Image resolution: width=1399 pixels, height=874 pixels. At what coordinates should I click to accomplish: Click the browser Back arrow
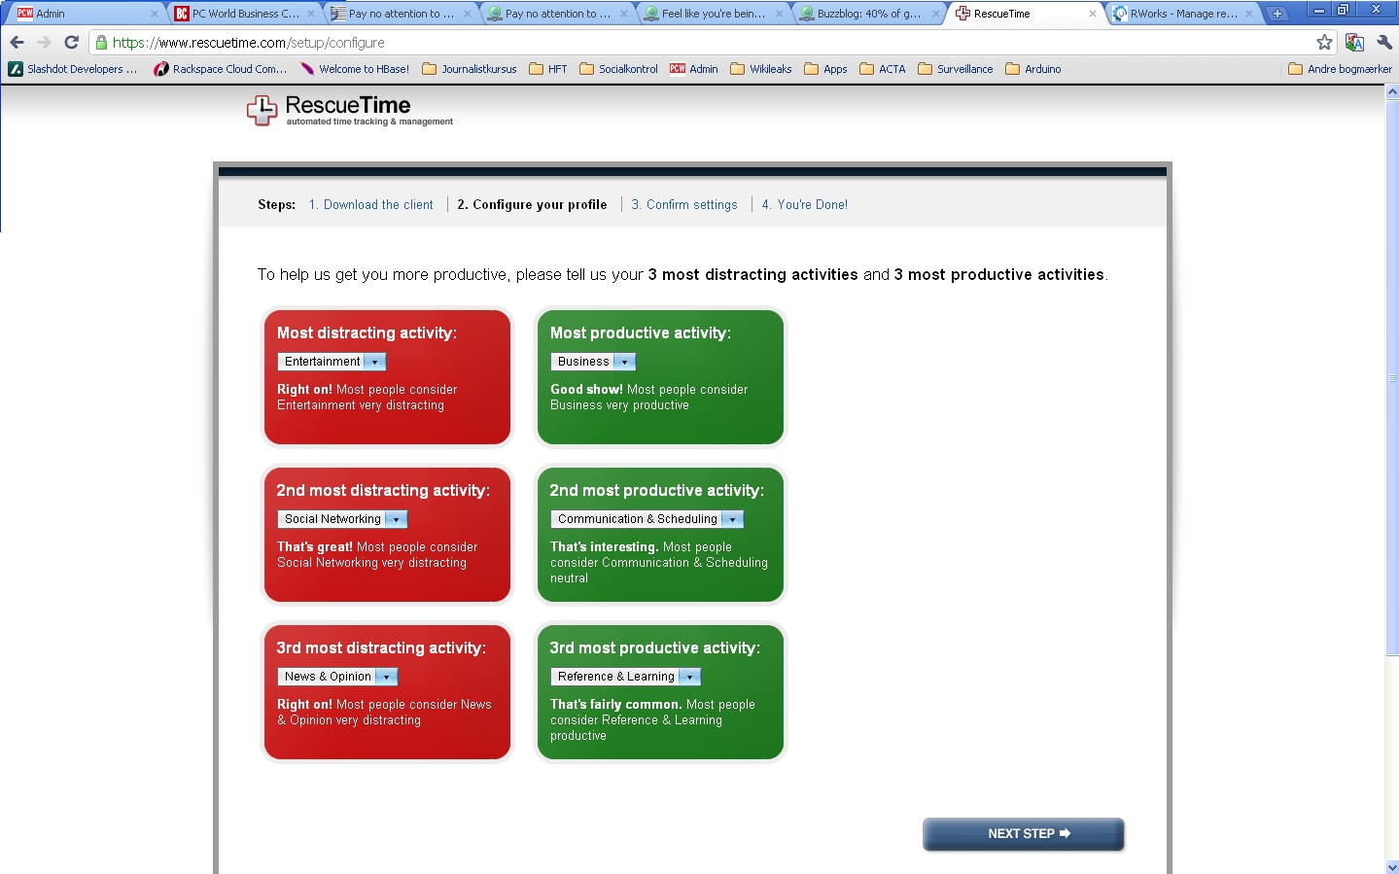[x=17, y=43]
